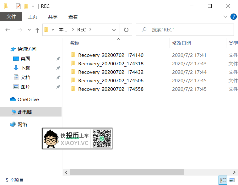
Task: Select folder Recovery_20200702_174140
Action: (111, 55)
